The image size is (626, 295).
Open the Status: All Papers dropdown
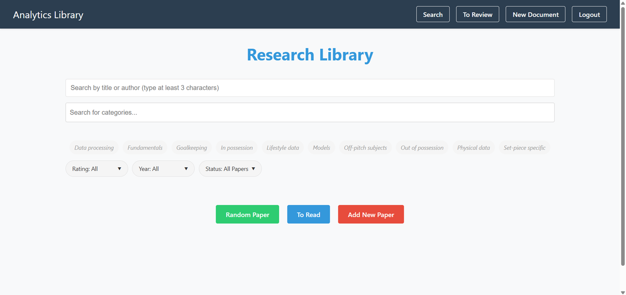230,169
